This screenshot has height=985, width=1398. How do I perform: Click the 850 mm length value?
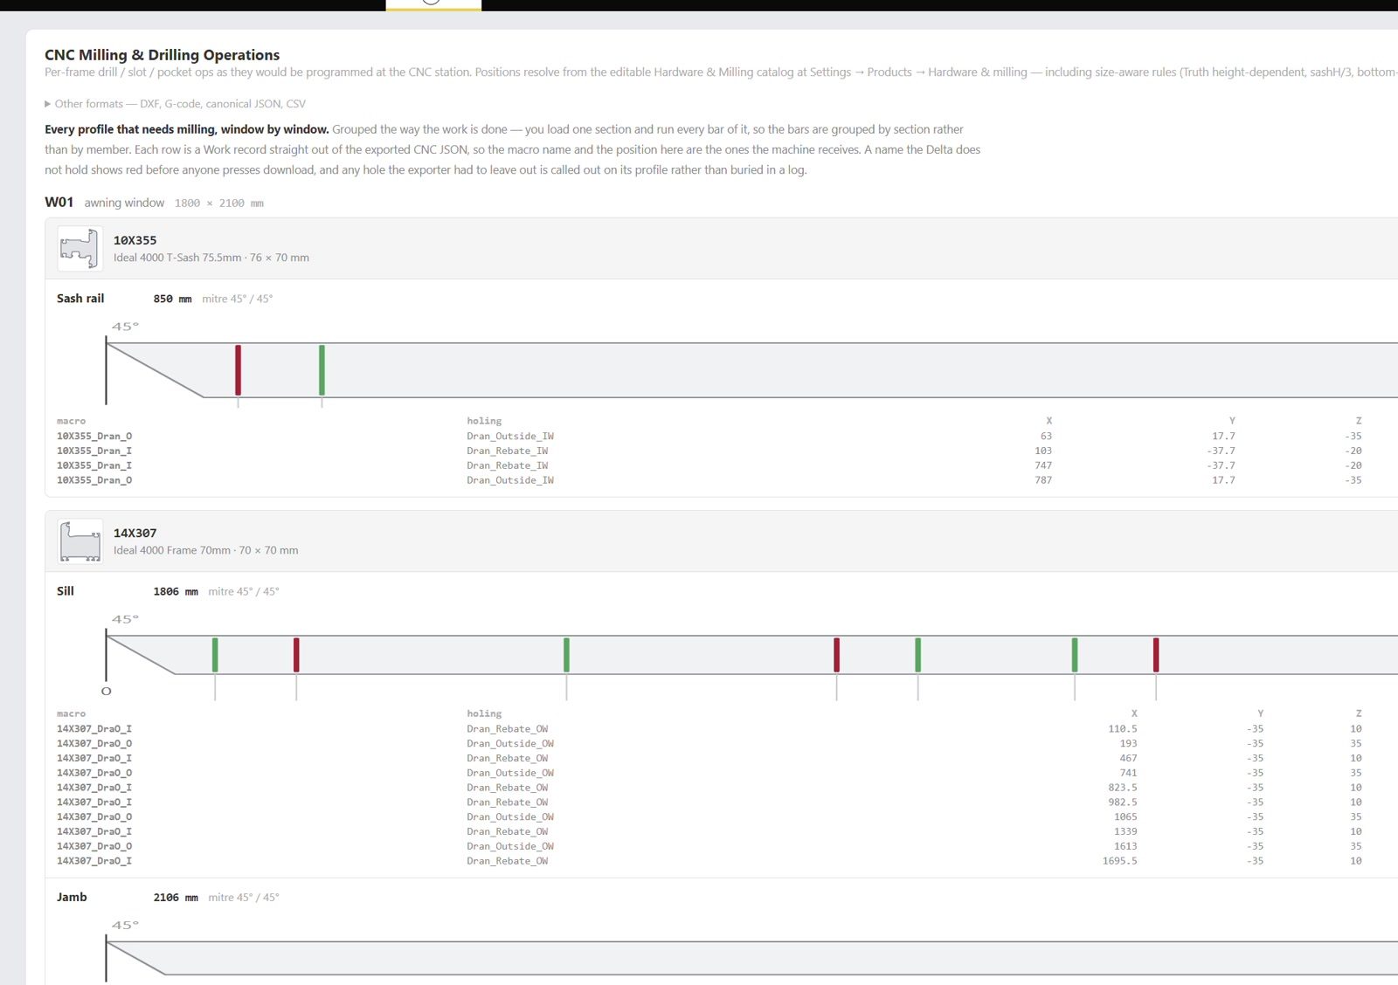pyautogui.click(x=172, y=299)
